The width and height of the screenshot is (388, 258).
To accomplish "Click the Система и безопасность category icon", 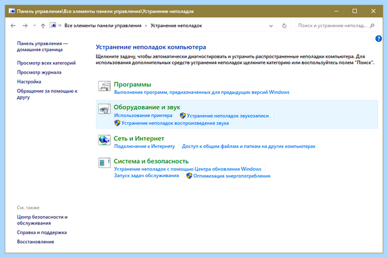I will tap(104, 163).
